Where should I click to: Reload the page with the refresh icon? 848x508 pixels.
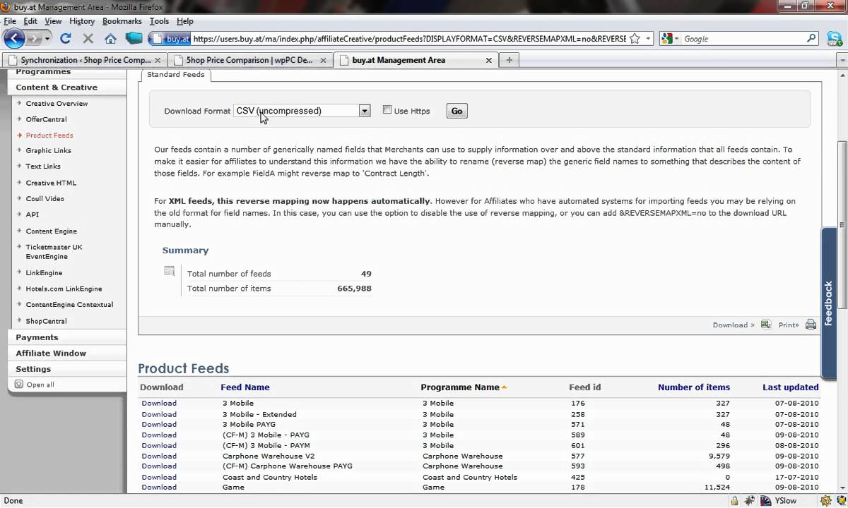coord(66,39)
